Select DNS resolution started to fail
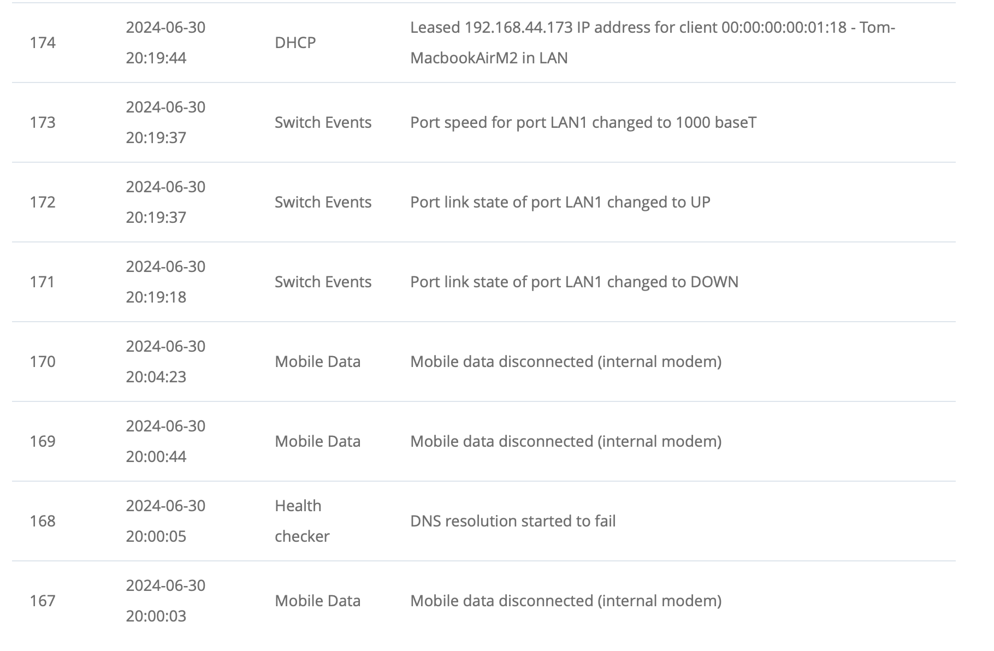 [513, 521]
